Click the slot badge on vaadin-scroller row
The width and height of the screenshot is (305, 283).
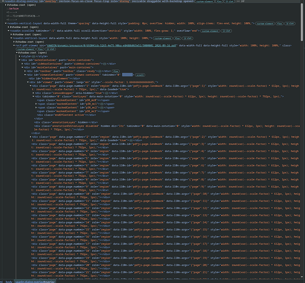[226, 31]
